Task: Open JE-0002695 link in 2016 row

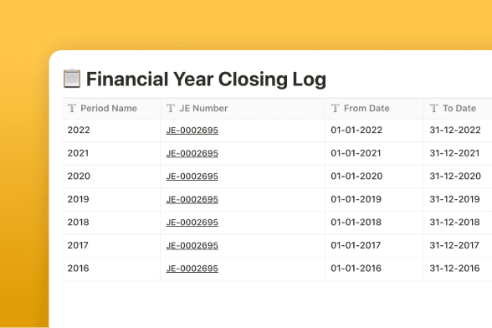Action: click(x=192, y=269)
